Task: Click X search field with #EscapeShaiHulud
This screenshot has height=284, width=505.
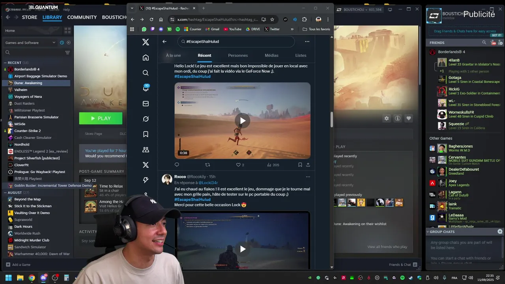Action: [236, 41]
